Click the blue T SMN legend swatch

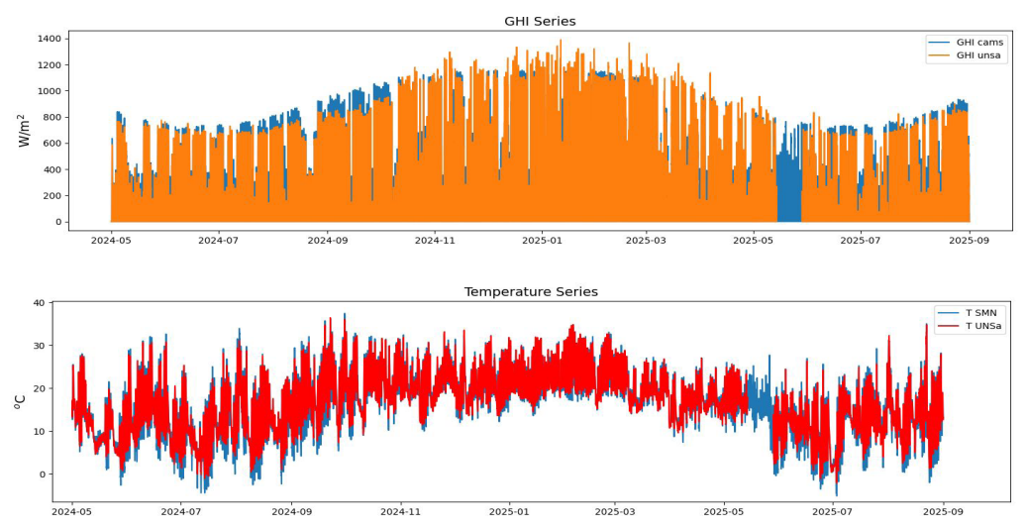948,312
